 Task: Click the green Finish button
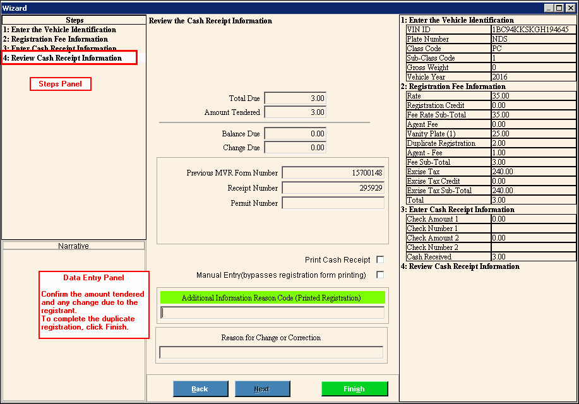[x=354, y=389]
